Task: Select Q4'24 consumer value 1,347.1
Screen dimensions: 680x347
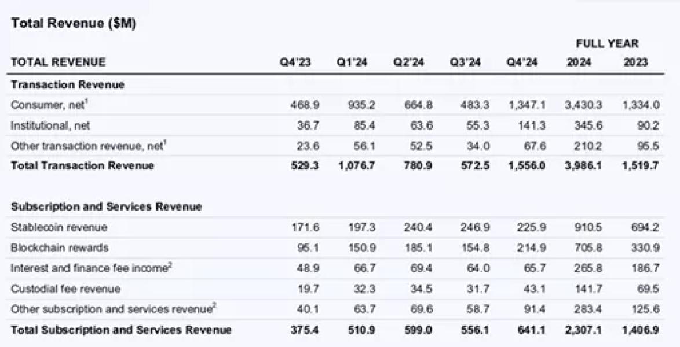Action: (x=527, y=105)
